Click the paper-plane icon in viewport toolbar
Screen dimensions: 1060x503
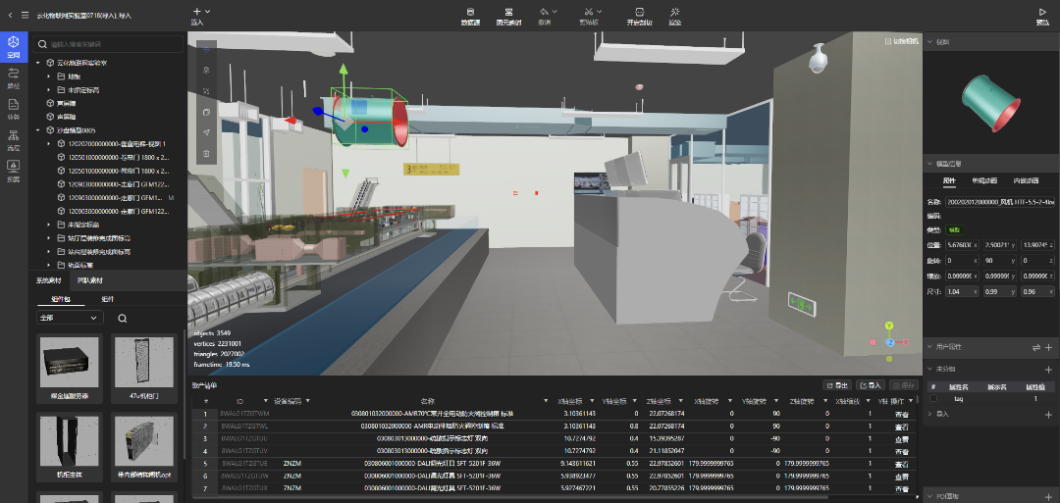point(206,132)
